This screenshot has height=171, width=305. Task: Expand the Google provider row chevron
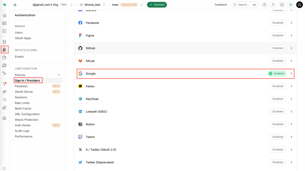291,73
